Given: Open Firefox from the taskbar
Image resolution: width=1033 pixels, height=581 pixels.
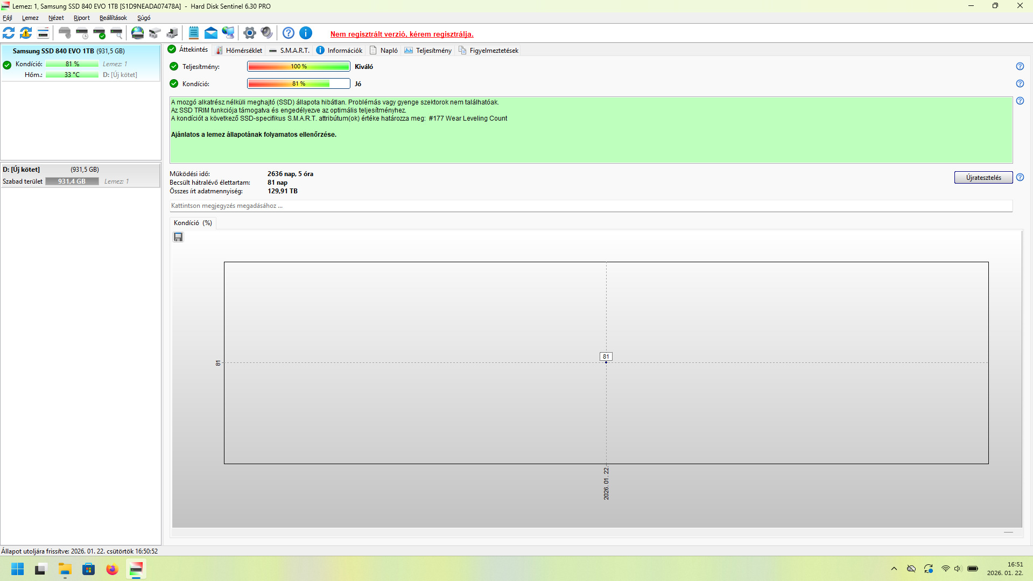Looking at the screenshot, I should point(112,569).
